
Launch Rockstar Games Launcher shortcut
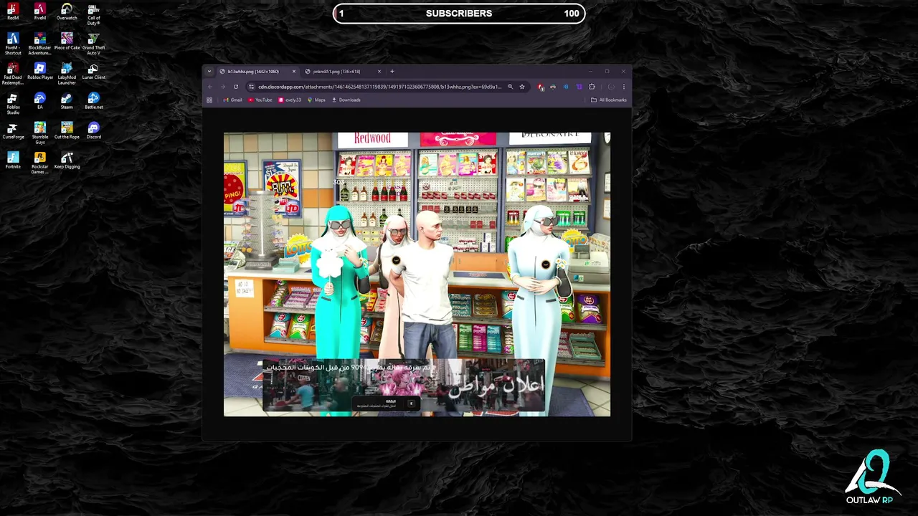click(40, 163)
